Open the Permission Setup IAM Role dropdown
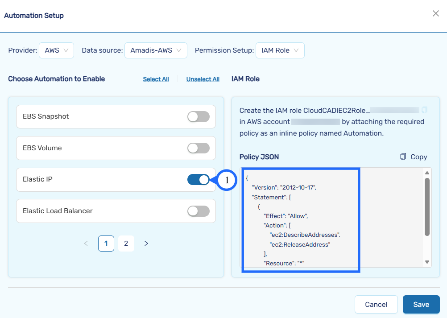The width and height of the screenshot is (447, 318). click(x=280, y=50)
